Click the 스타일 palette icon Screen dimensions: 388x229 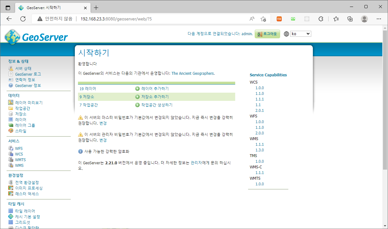11,131
